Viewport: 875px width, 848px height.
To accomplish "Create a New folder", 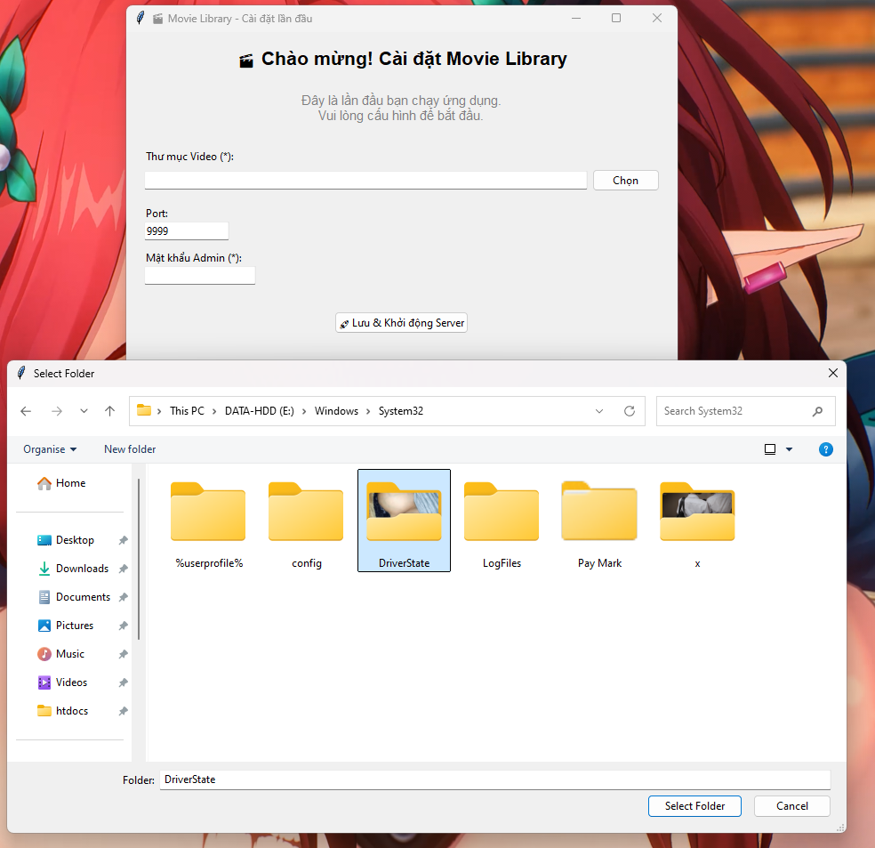I will point(130,449).
